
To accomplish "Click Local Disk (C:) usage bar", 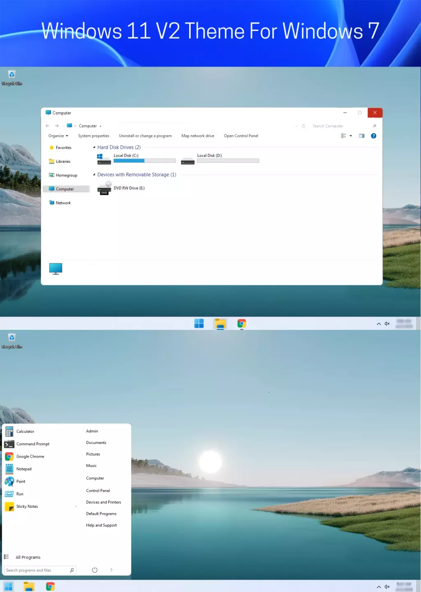I will click(x=144, y=161).
